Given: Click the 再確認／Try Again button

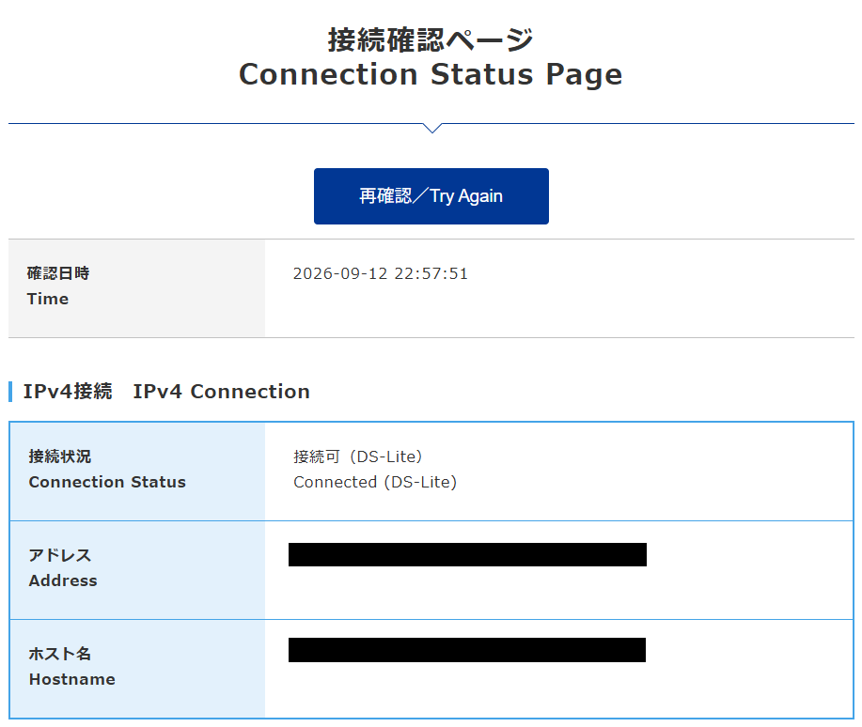Looking at the screenshot, I should click(431, 196).
